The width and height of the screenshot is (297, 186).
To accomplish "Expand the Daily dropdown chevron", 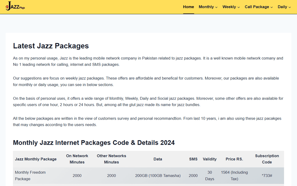I will pos(290,7).
